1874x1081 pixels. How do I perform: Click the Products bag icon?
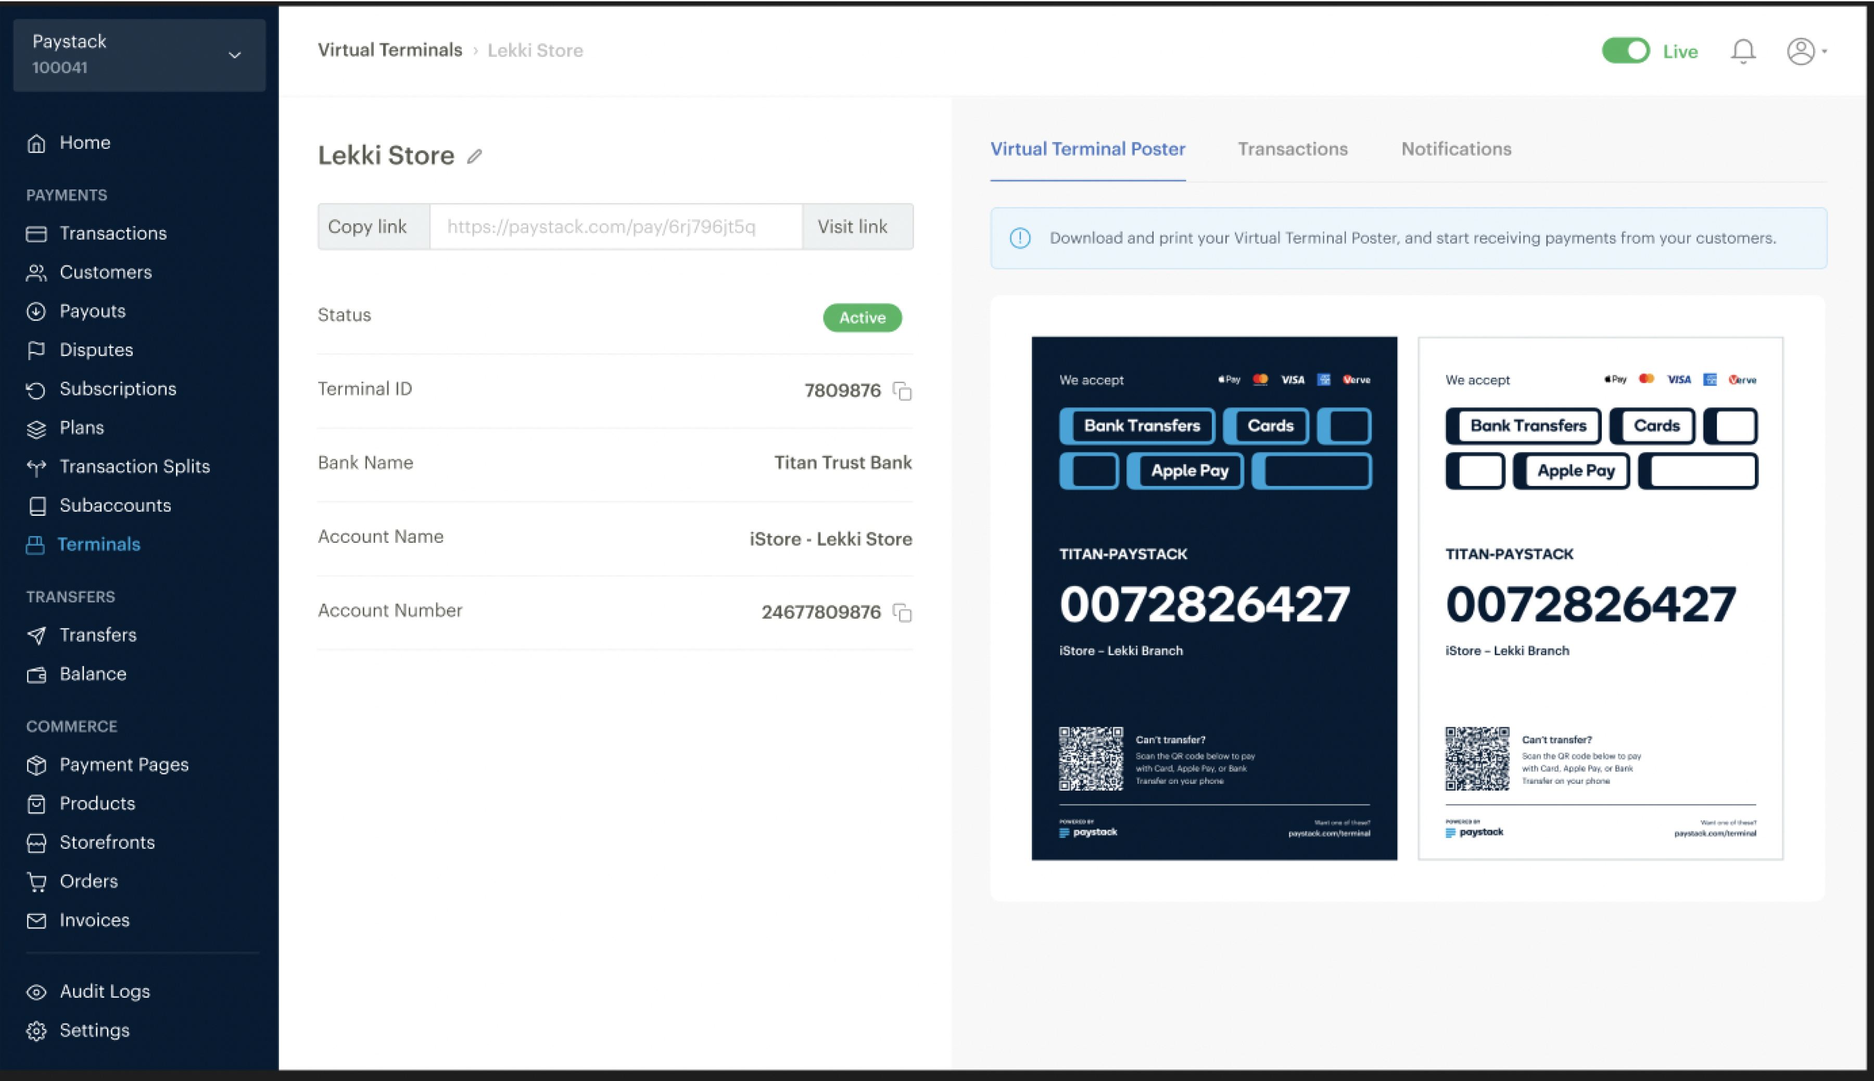36,804
